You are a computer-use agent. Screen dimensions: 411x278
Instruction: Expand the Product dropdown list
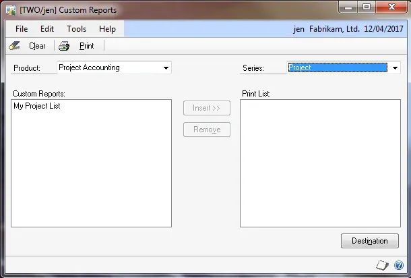click(166, 67)
